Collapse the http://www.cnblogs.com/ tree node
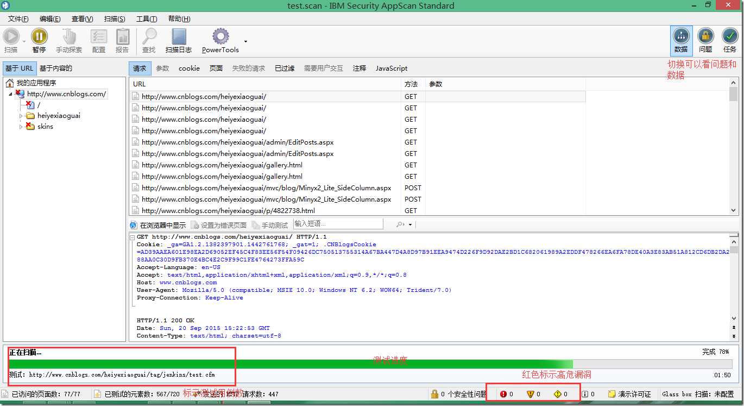 click(x=10, y=94)
